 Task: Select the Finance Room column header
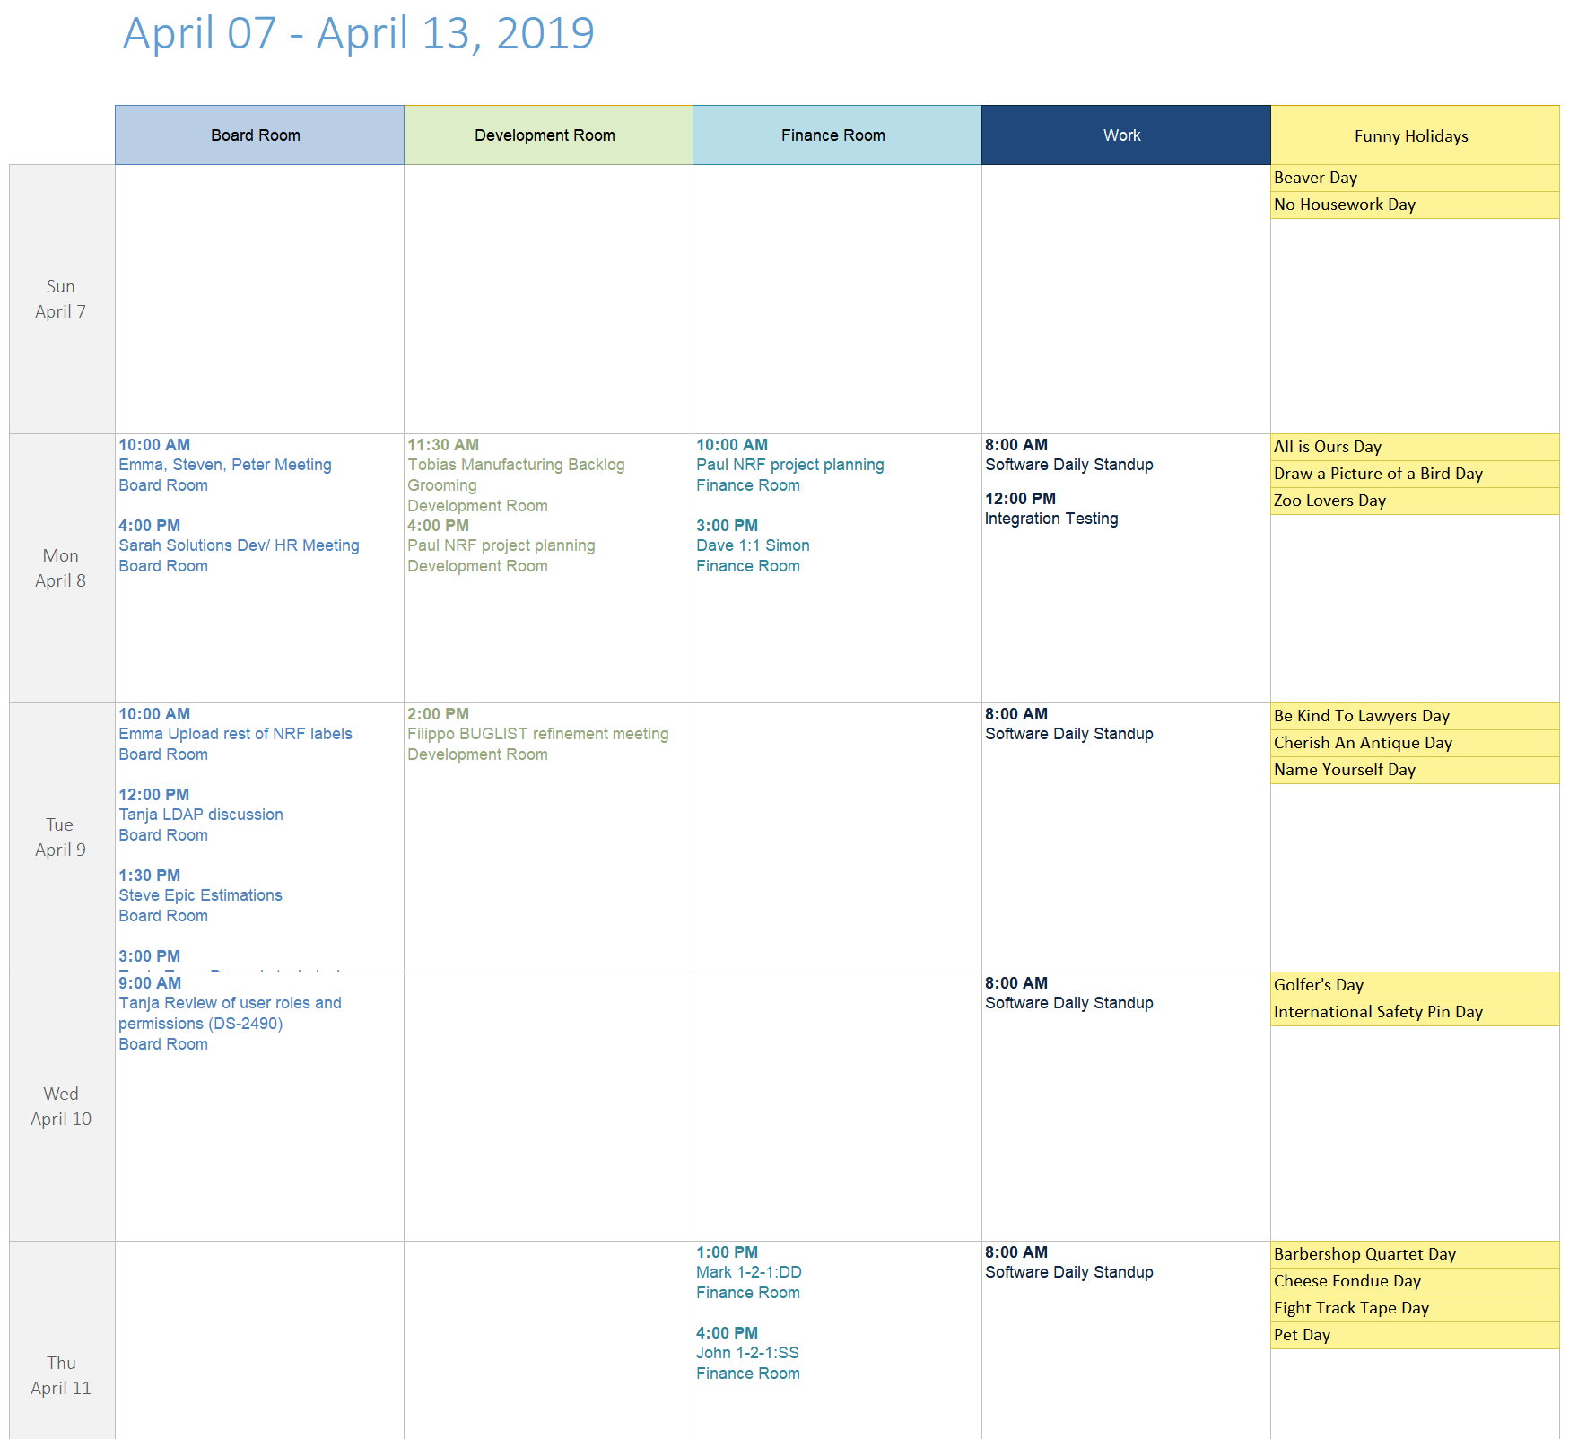pos(837,135)
